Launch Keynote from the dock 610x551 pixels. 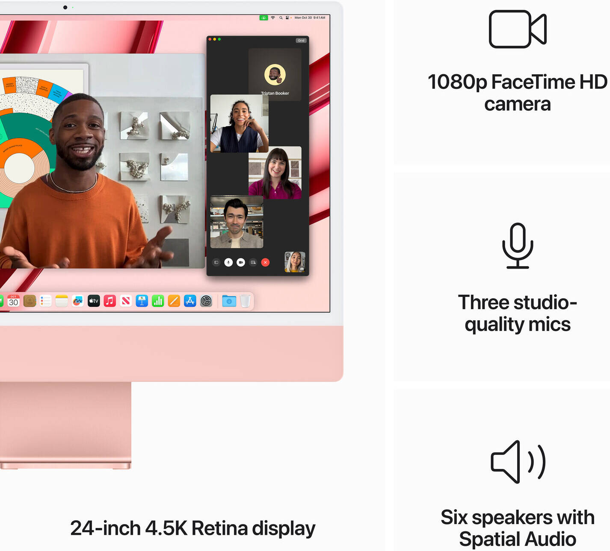click(142, 301)
